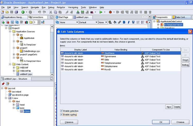The height and width of the screenshot is (126, 193).
Task: Click the Справка help button
Action: tap(69, 122)
